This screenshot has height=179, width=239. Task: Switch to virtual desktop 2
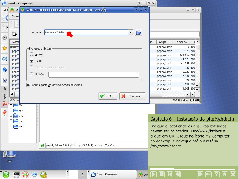[x=82, y=174]
